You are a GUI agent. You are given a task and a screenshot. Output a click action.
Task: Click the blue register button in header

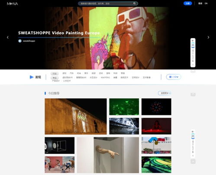click(187, 3)
